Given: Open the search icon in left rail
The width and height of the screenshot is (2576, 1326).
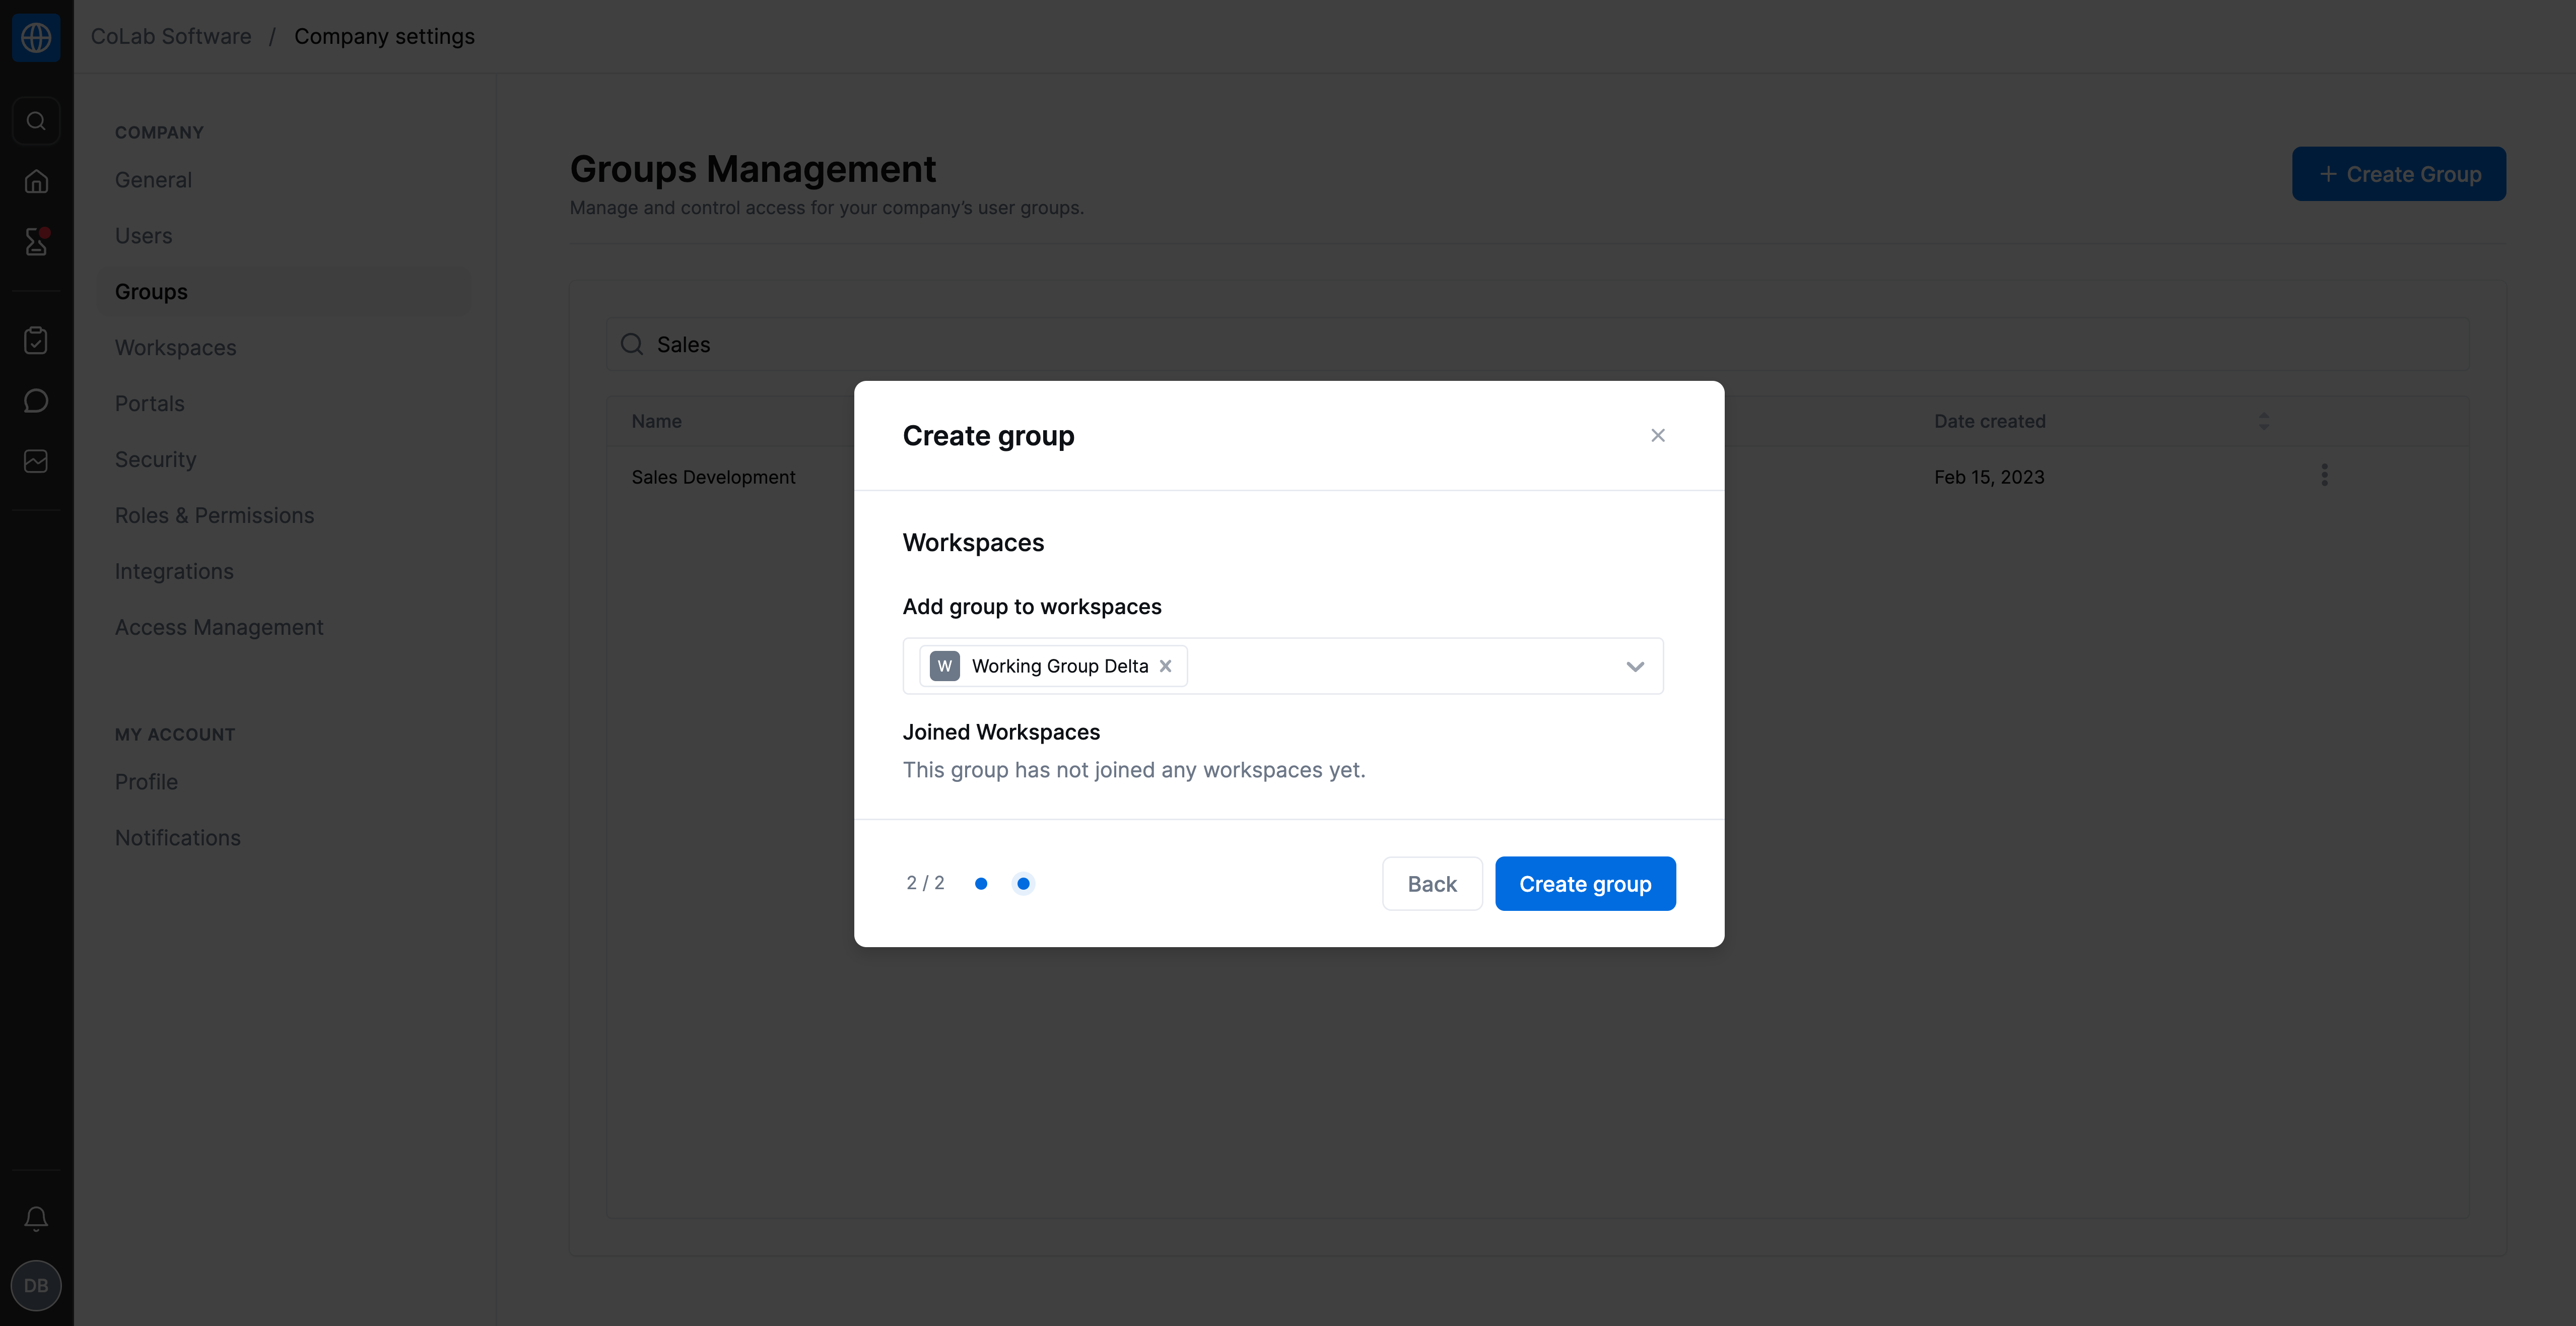Looking at the screenshot, I should click(x=36, y=121).
